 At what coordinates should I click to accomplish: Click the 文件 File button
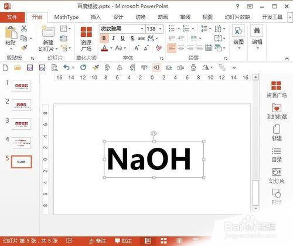(x=12, y=17)
